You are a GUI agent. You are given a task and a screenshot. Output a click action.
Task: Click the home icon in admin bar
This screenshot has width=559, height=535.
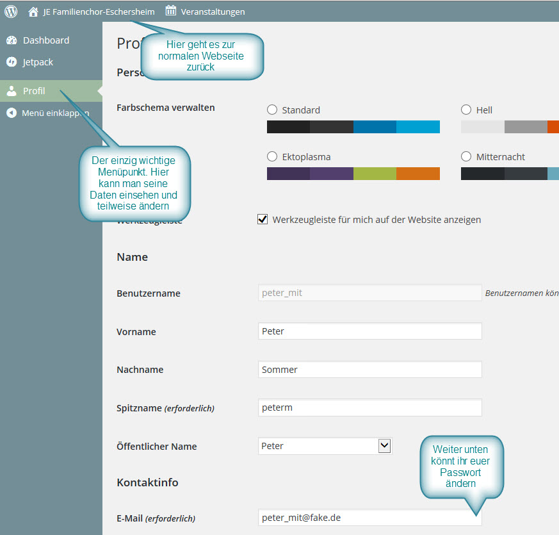pos(33,12)
